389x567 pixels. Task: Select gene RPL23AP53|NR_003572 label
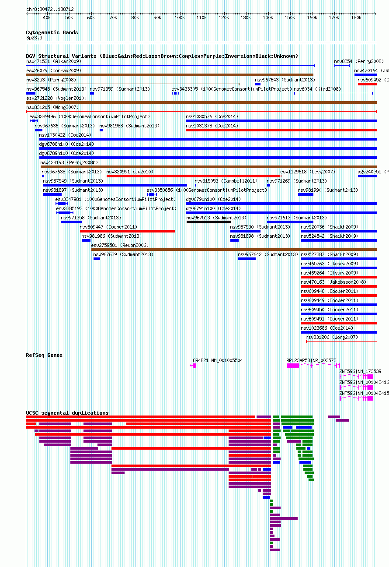312,361
